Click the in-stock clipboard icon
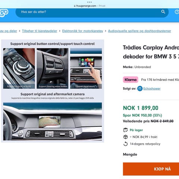The image size is (179, 179). (x=126, y=130)
